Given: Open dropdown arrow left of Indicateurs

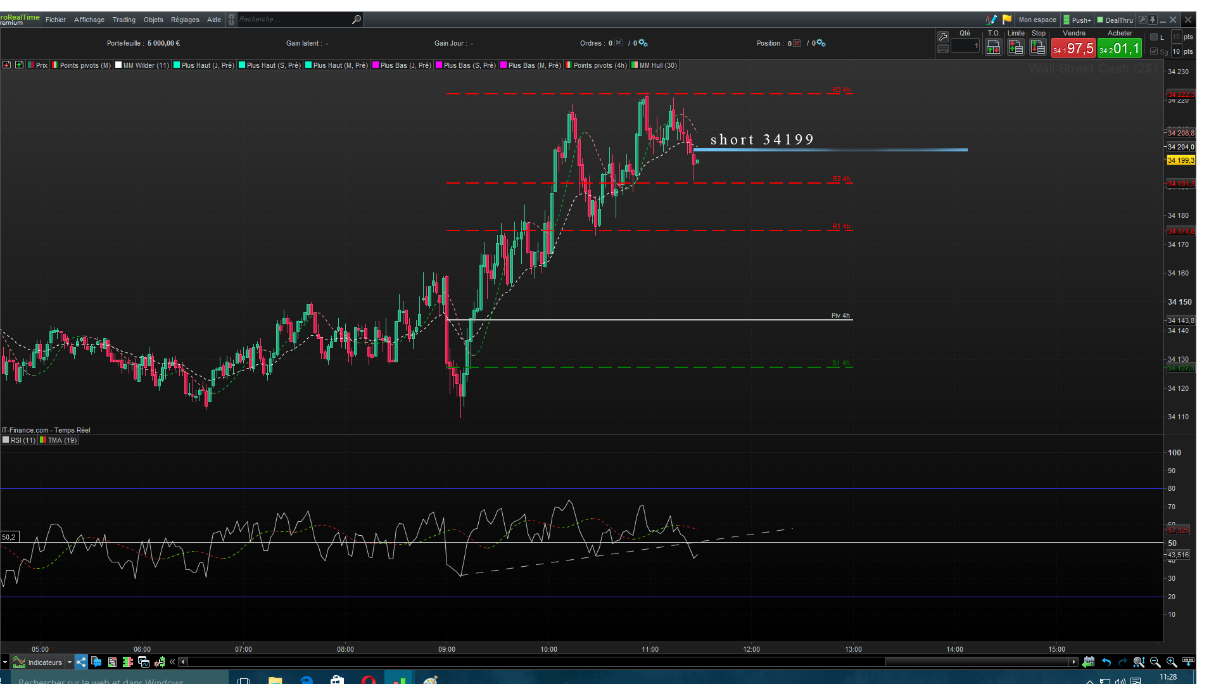Looking at the screenshot, I should [5, 662].
